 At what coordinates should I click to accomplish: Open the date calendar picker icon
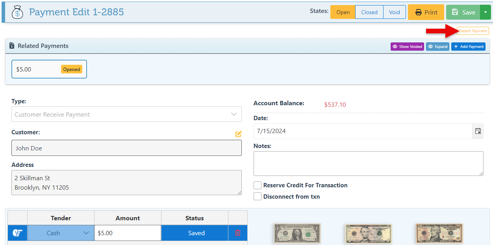point(478,131)
